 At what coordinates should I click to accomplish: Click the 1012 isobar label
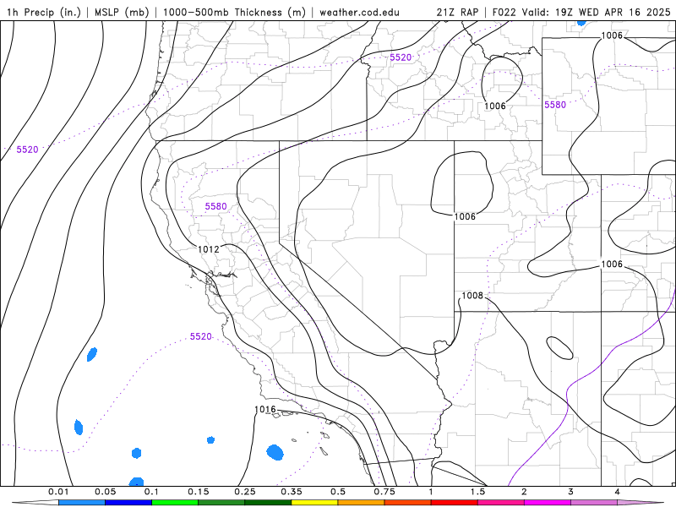coord(209,249)
